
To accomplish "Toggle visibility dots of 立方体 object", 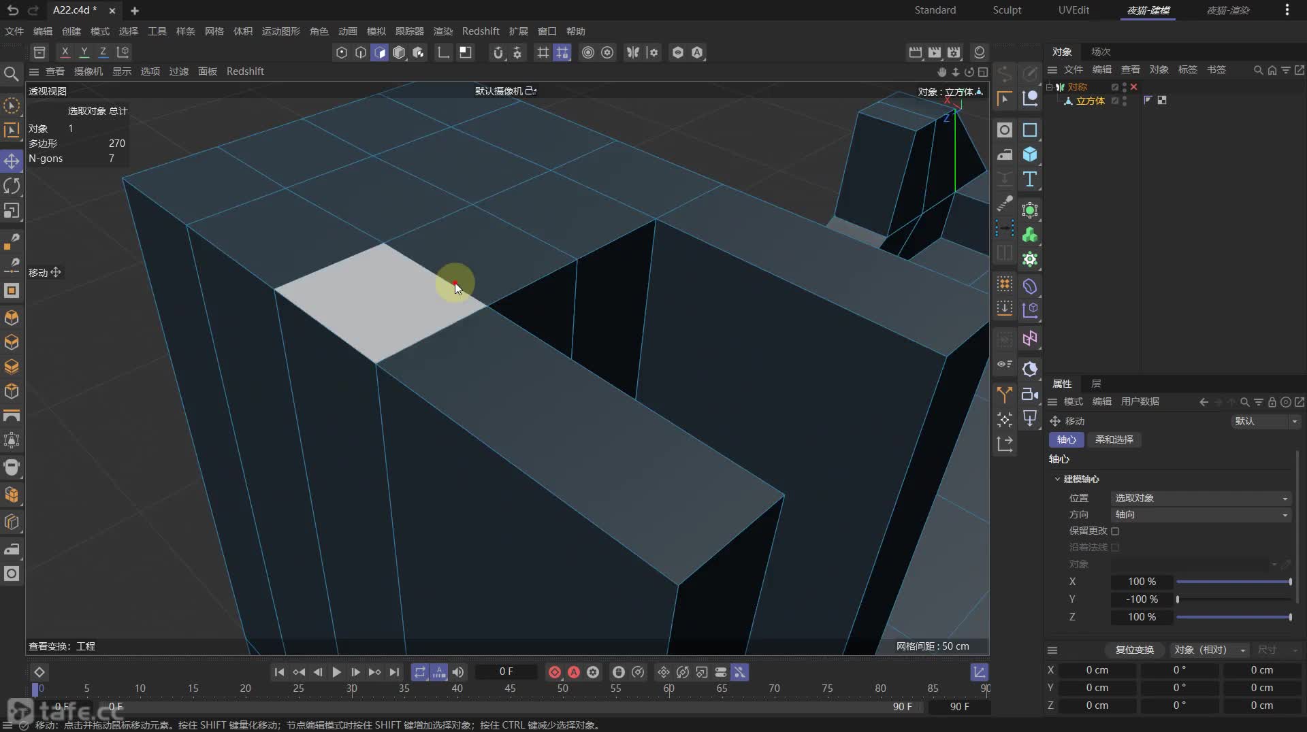I will pyautogui.click(x=1125, y=101).
